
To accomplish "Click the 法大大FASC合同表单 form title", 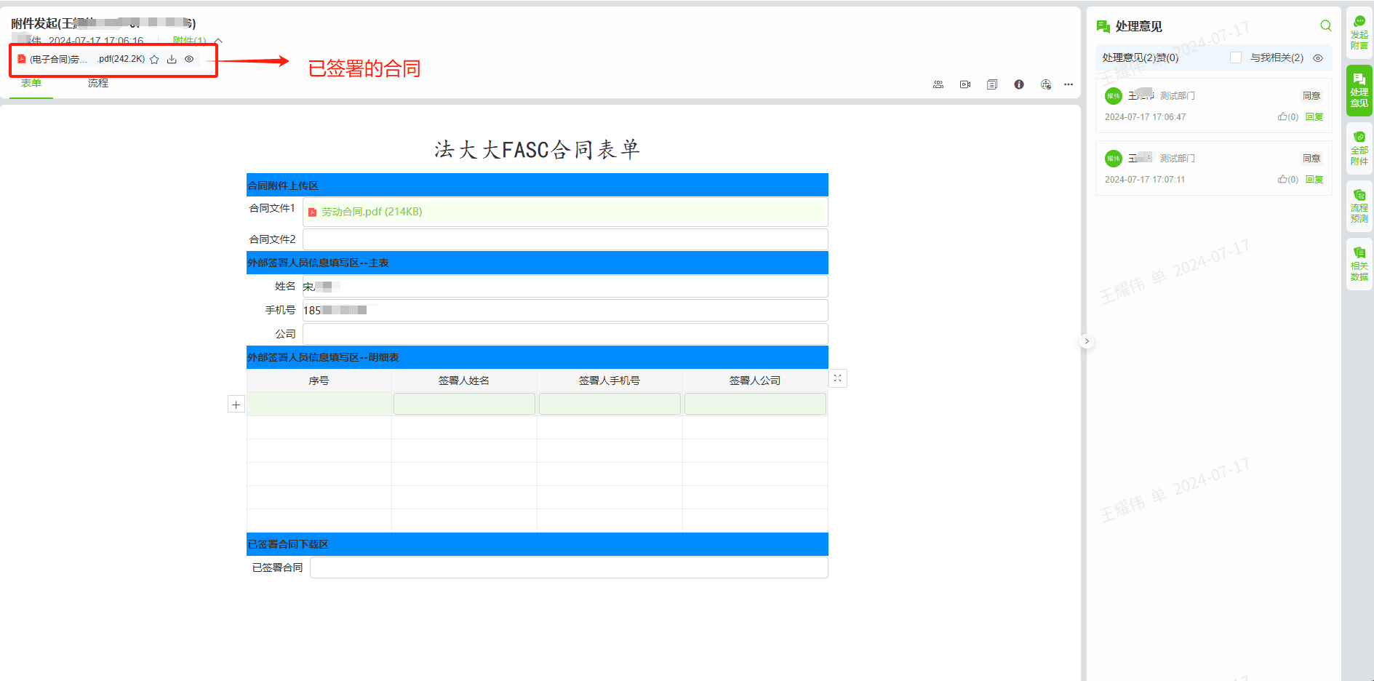I will [x=537, y=149].
